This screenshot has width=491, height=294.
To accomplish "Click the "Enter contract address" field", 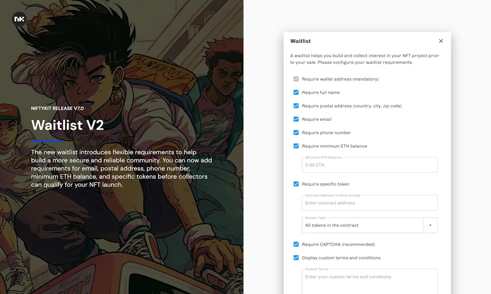I will (x=369, y=203).
